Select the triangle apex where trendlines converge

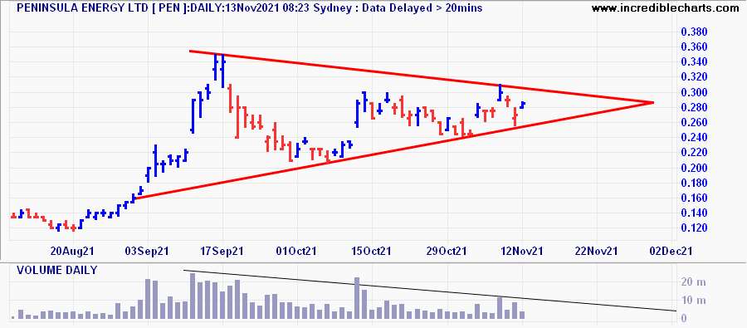coord(652,102)
